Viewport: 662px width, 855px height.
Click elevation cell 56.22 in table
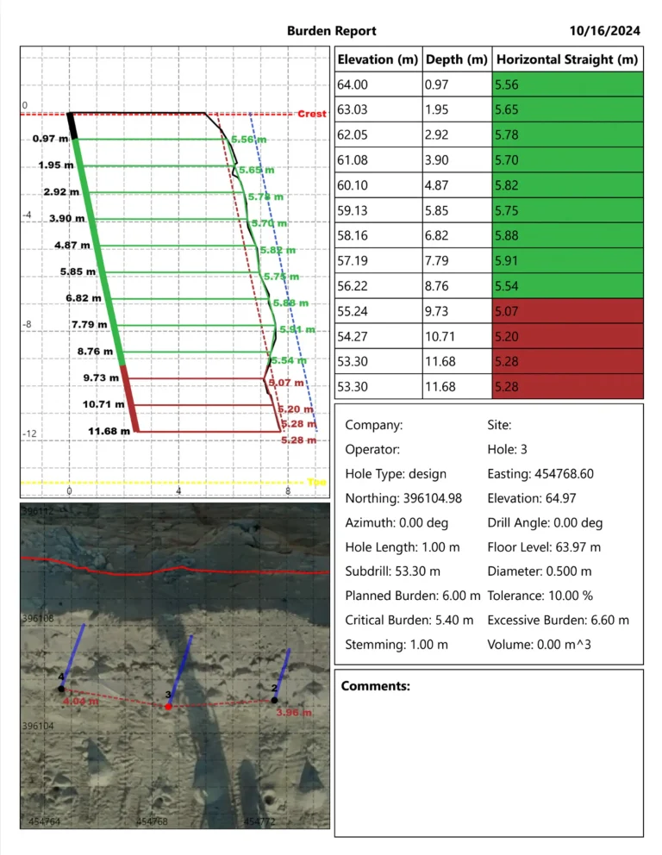(x=378, y=286)
